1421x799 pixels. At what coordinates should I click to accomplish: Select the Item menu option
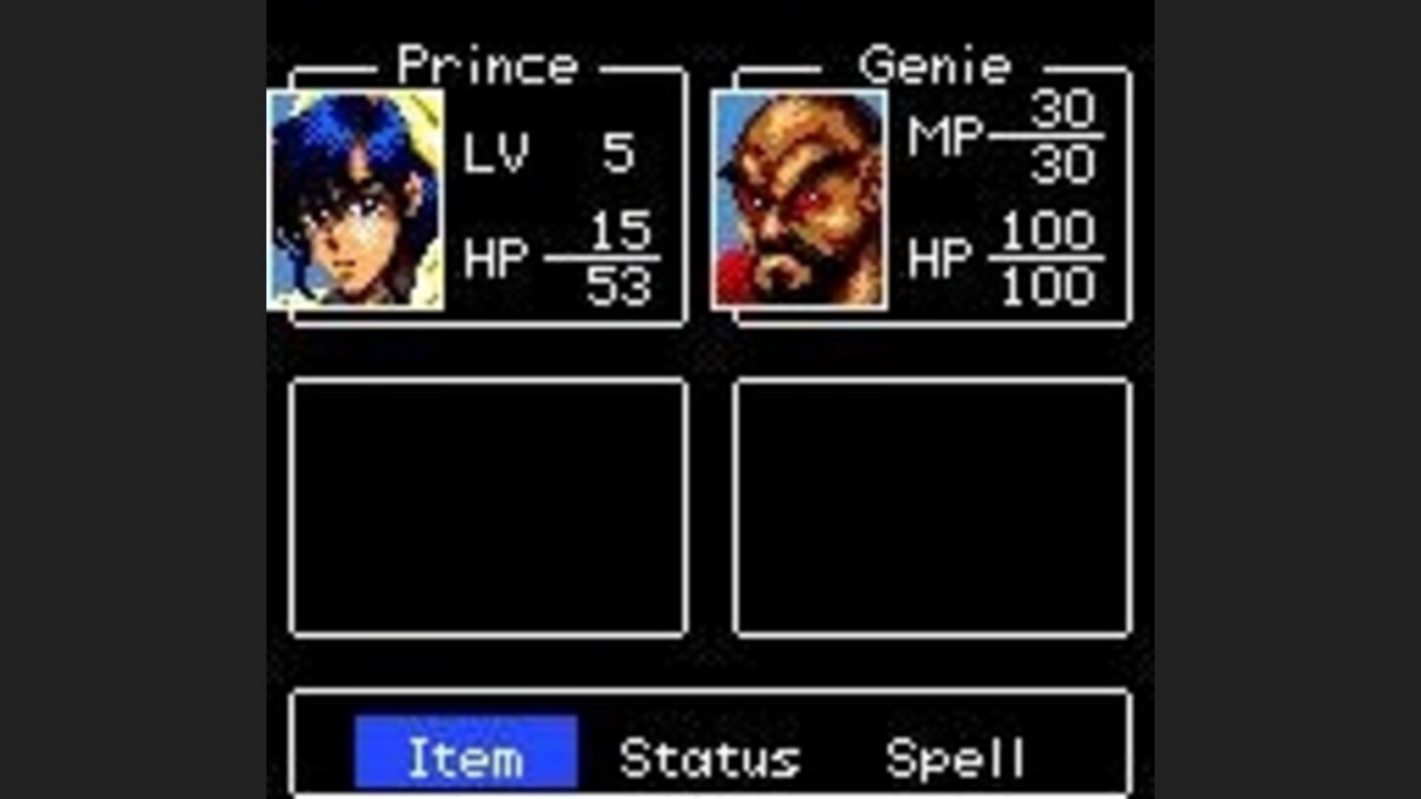(466, 754)
